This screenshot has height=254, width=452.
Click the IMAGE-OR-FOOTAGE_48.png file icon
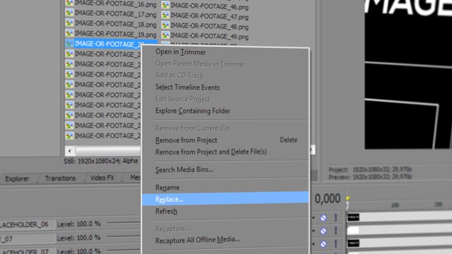[x=165, y=25]
